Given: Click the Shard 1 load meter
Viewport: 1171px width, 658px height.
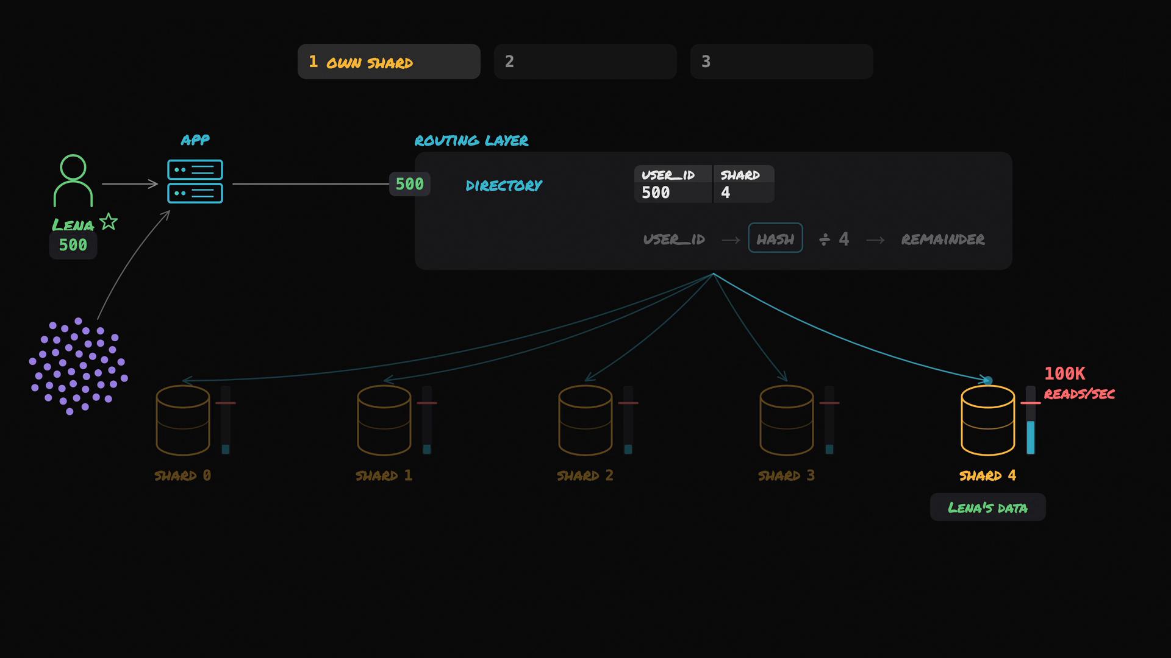Looking at the screenshot, I should (427, 420).
